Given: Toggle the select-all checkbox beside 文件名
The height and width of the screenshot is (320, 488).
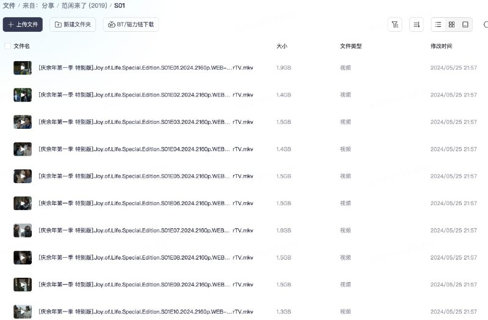Looking at the screenshot, I should coord(7,46).
